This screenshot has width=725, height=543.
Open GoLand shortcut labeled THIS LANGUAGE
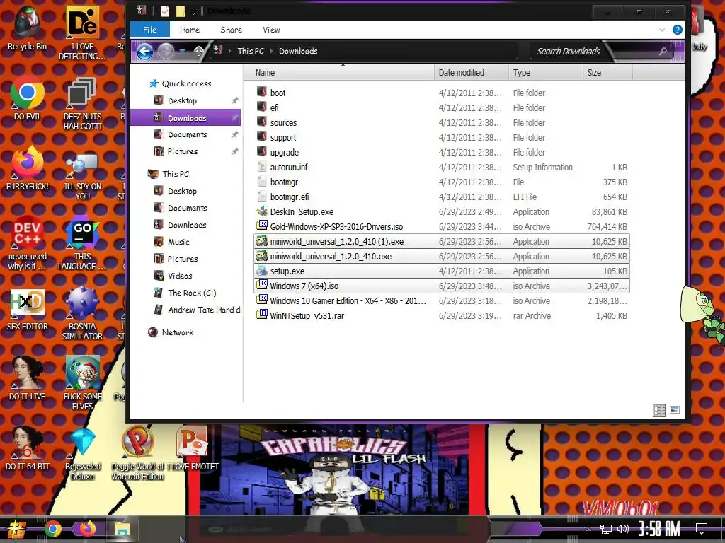point(82,243)
